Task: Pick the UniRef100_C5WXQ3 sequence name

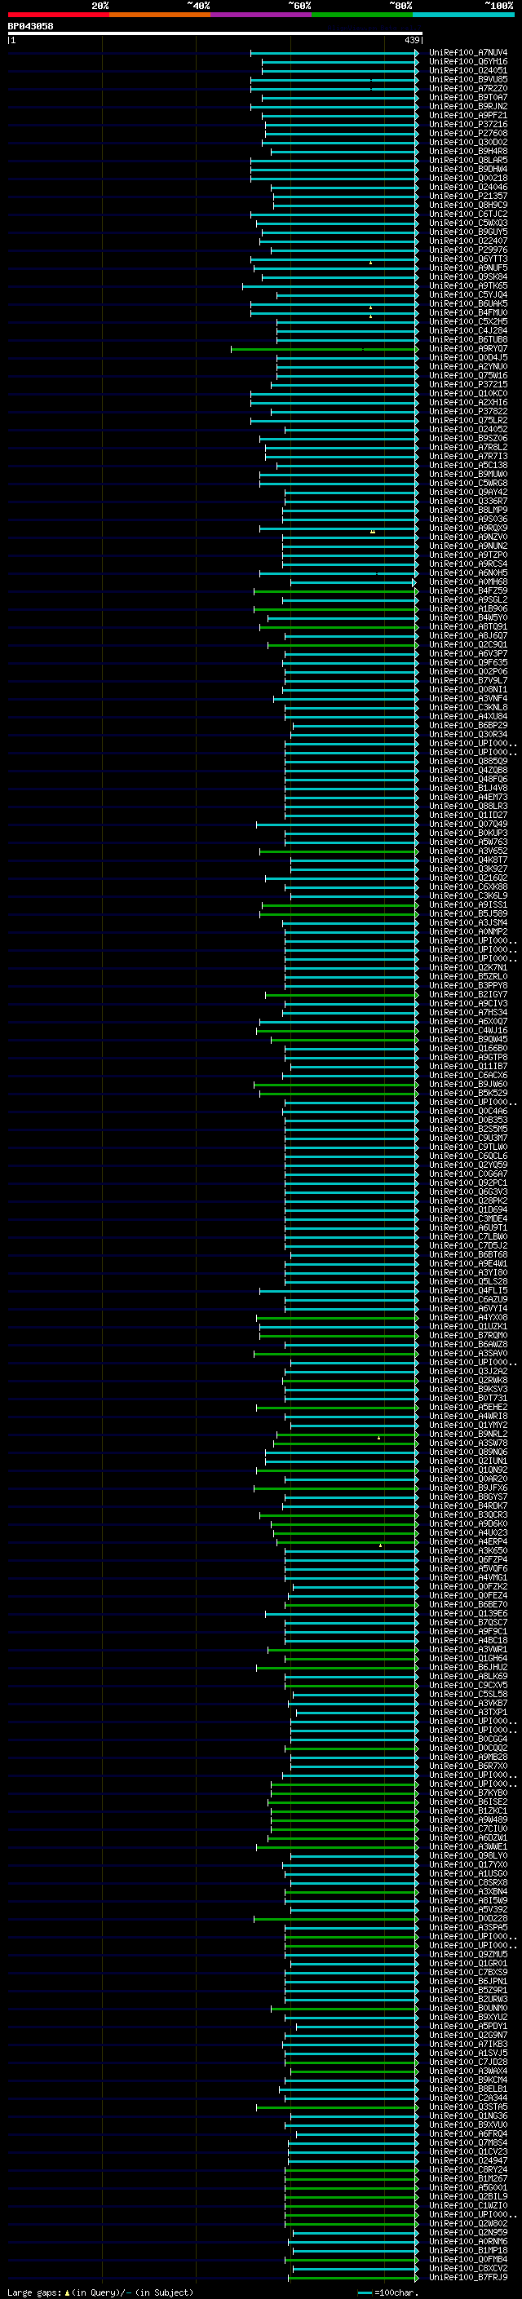Action: point(468,223)
